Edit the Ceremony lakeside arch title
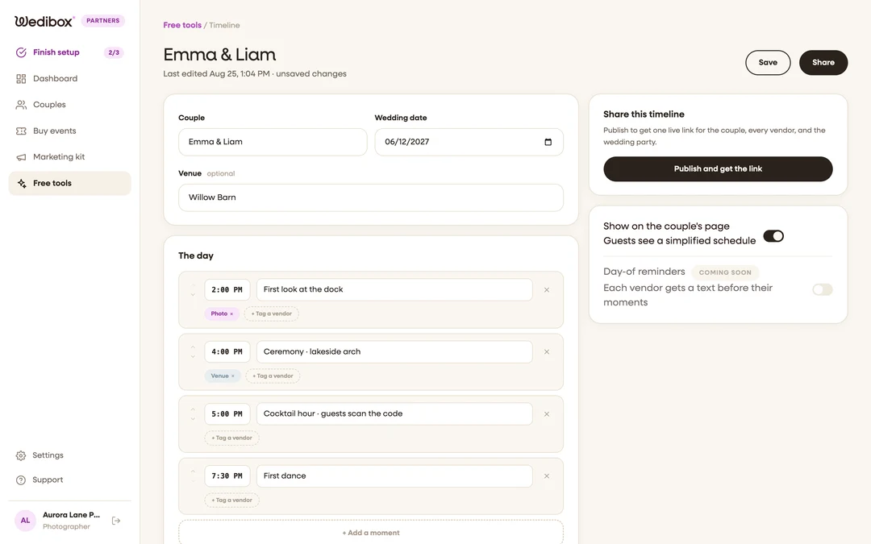871x544 pixels. 394,352
